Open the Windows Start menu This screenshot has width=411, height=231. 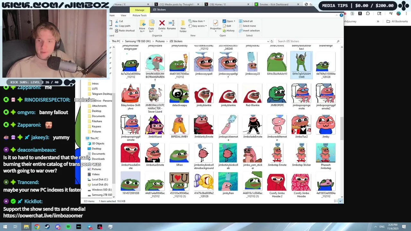[x=5, y=227]
